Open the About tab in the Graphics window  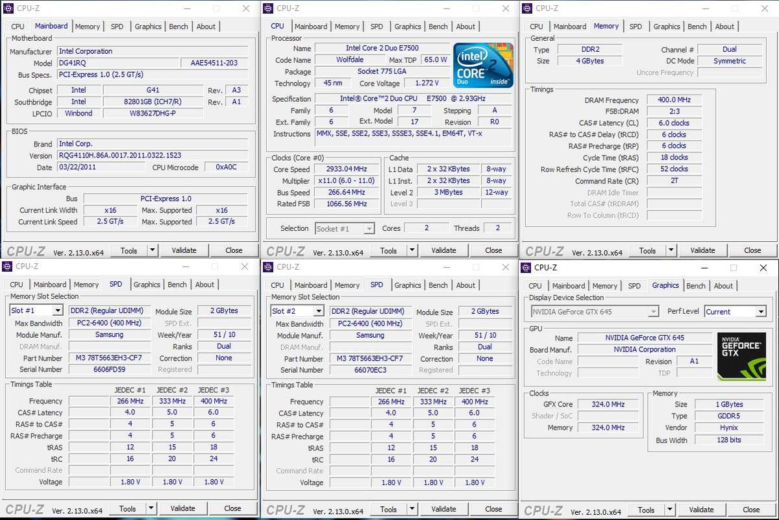pos(723,285)
